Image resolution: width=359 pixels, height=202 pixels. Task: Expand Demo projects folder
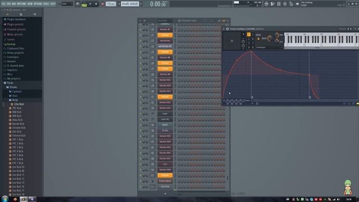[15, 53]
